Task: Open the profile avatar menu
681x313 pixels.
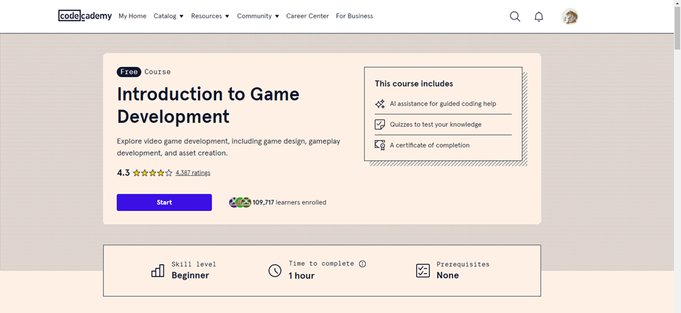Action: [x=570, y=17]
